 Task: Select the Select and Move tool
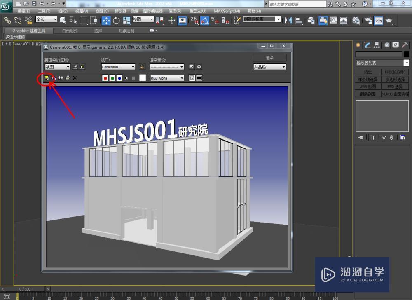coord(106,20)
